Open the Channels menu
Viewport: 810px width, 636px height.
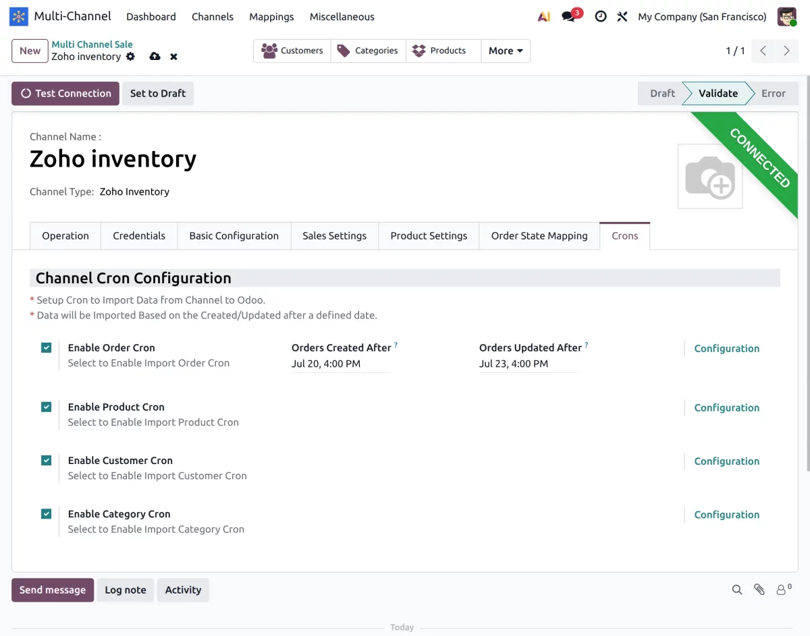[212, 17]
